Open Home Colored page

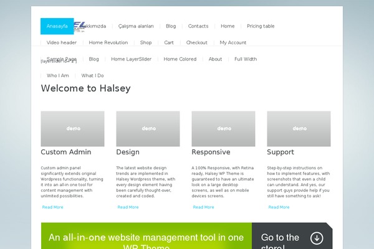point(180,59)
